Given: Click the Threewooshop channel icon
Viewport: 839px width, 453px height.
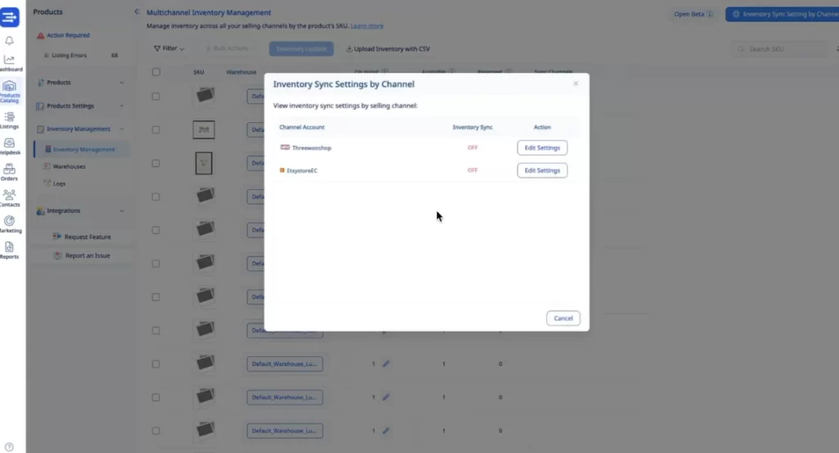Looking at the screenshot, I should pyautogui.click(x=285, y=147).
